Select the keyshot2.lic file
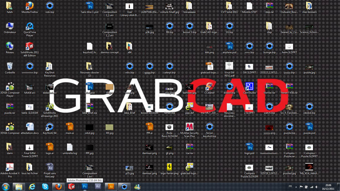 [x=90, y=48]
